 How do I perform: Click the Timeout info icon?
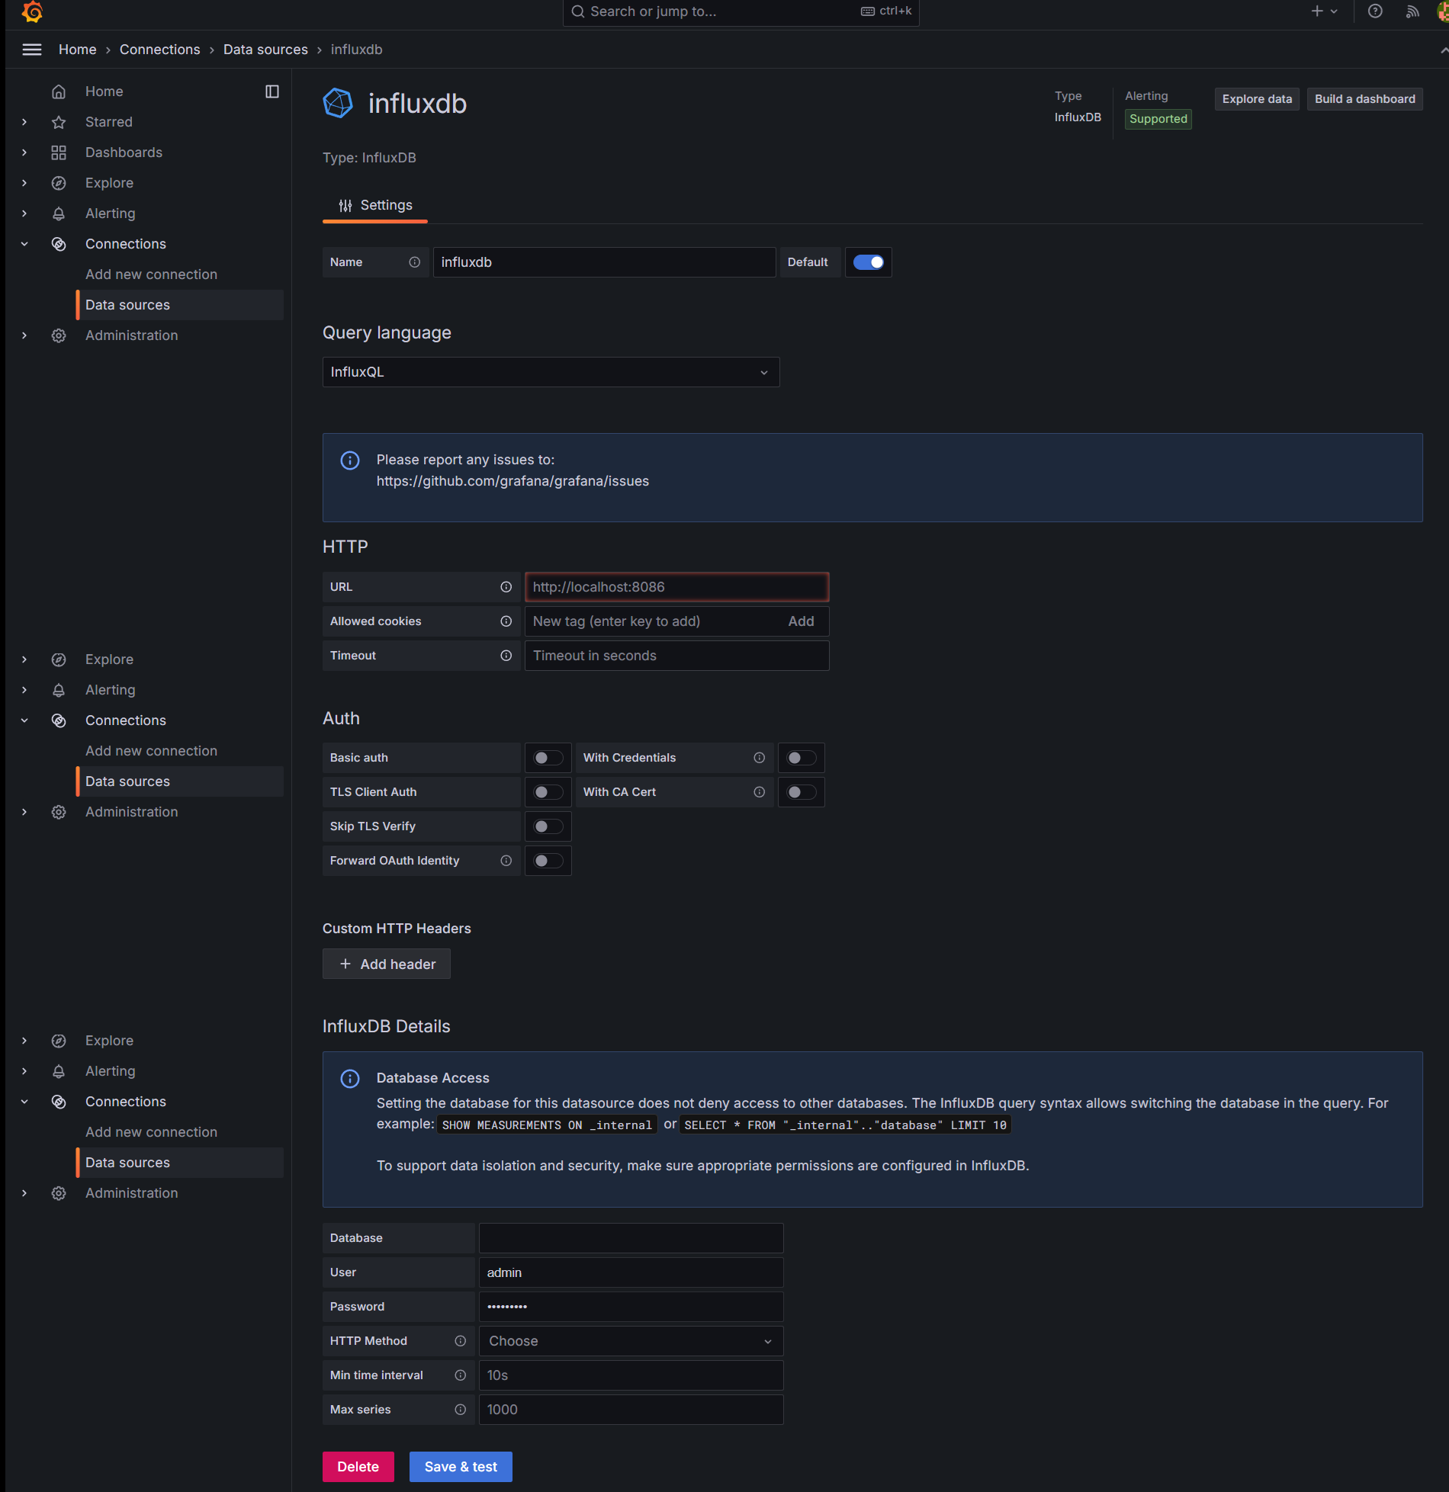tap(506, 656)
